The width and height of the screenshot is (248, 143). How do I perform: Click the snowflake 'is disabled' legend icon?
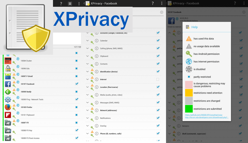coord(189,69)
